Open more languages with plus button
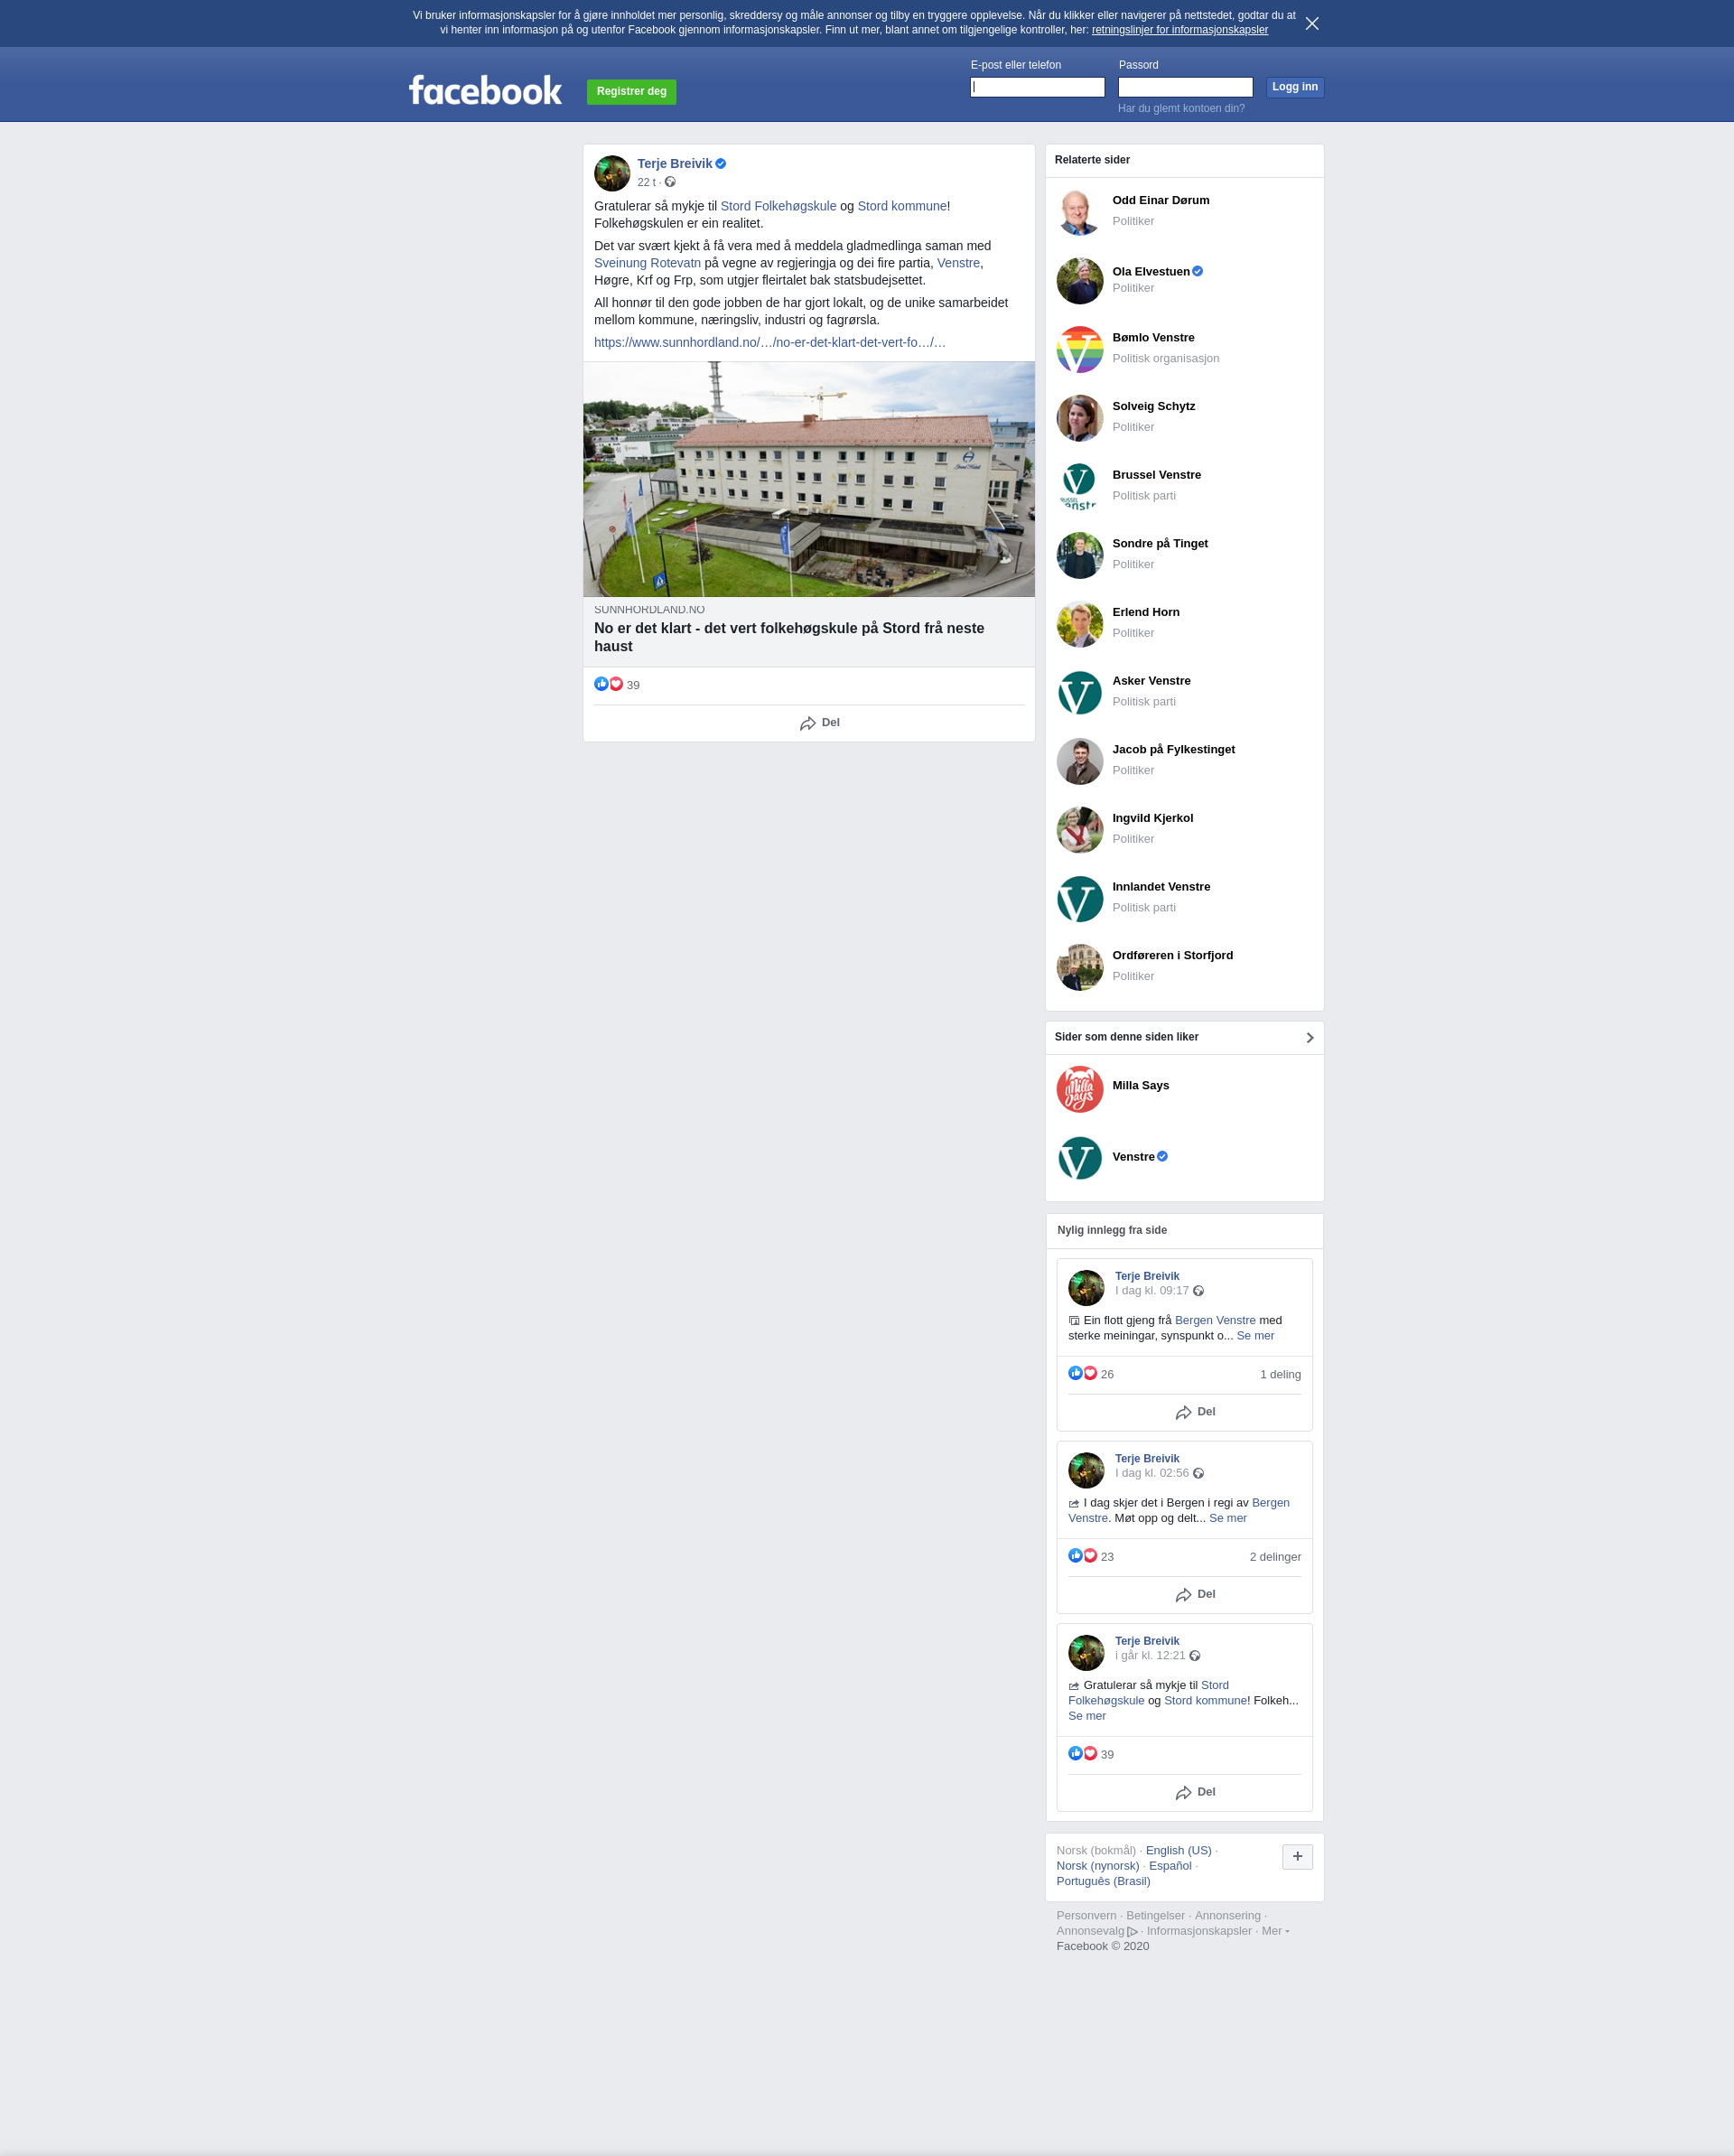This screenshot has width=1734, height=2156. [1297, 1857]
